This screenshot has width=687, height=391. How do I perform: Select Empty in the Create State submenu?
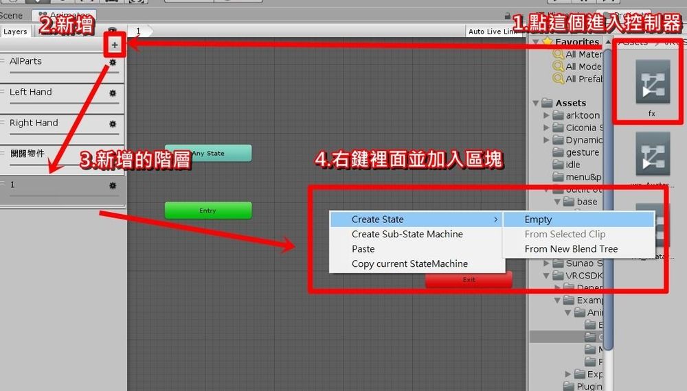(578, 219)
